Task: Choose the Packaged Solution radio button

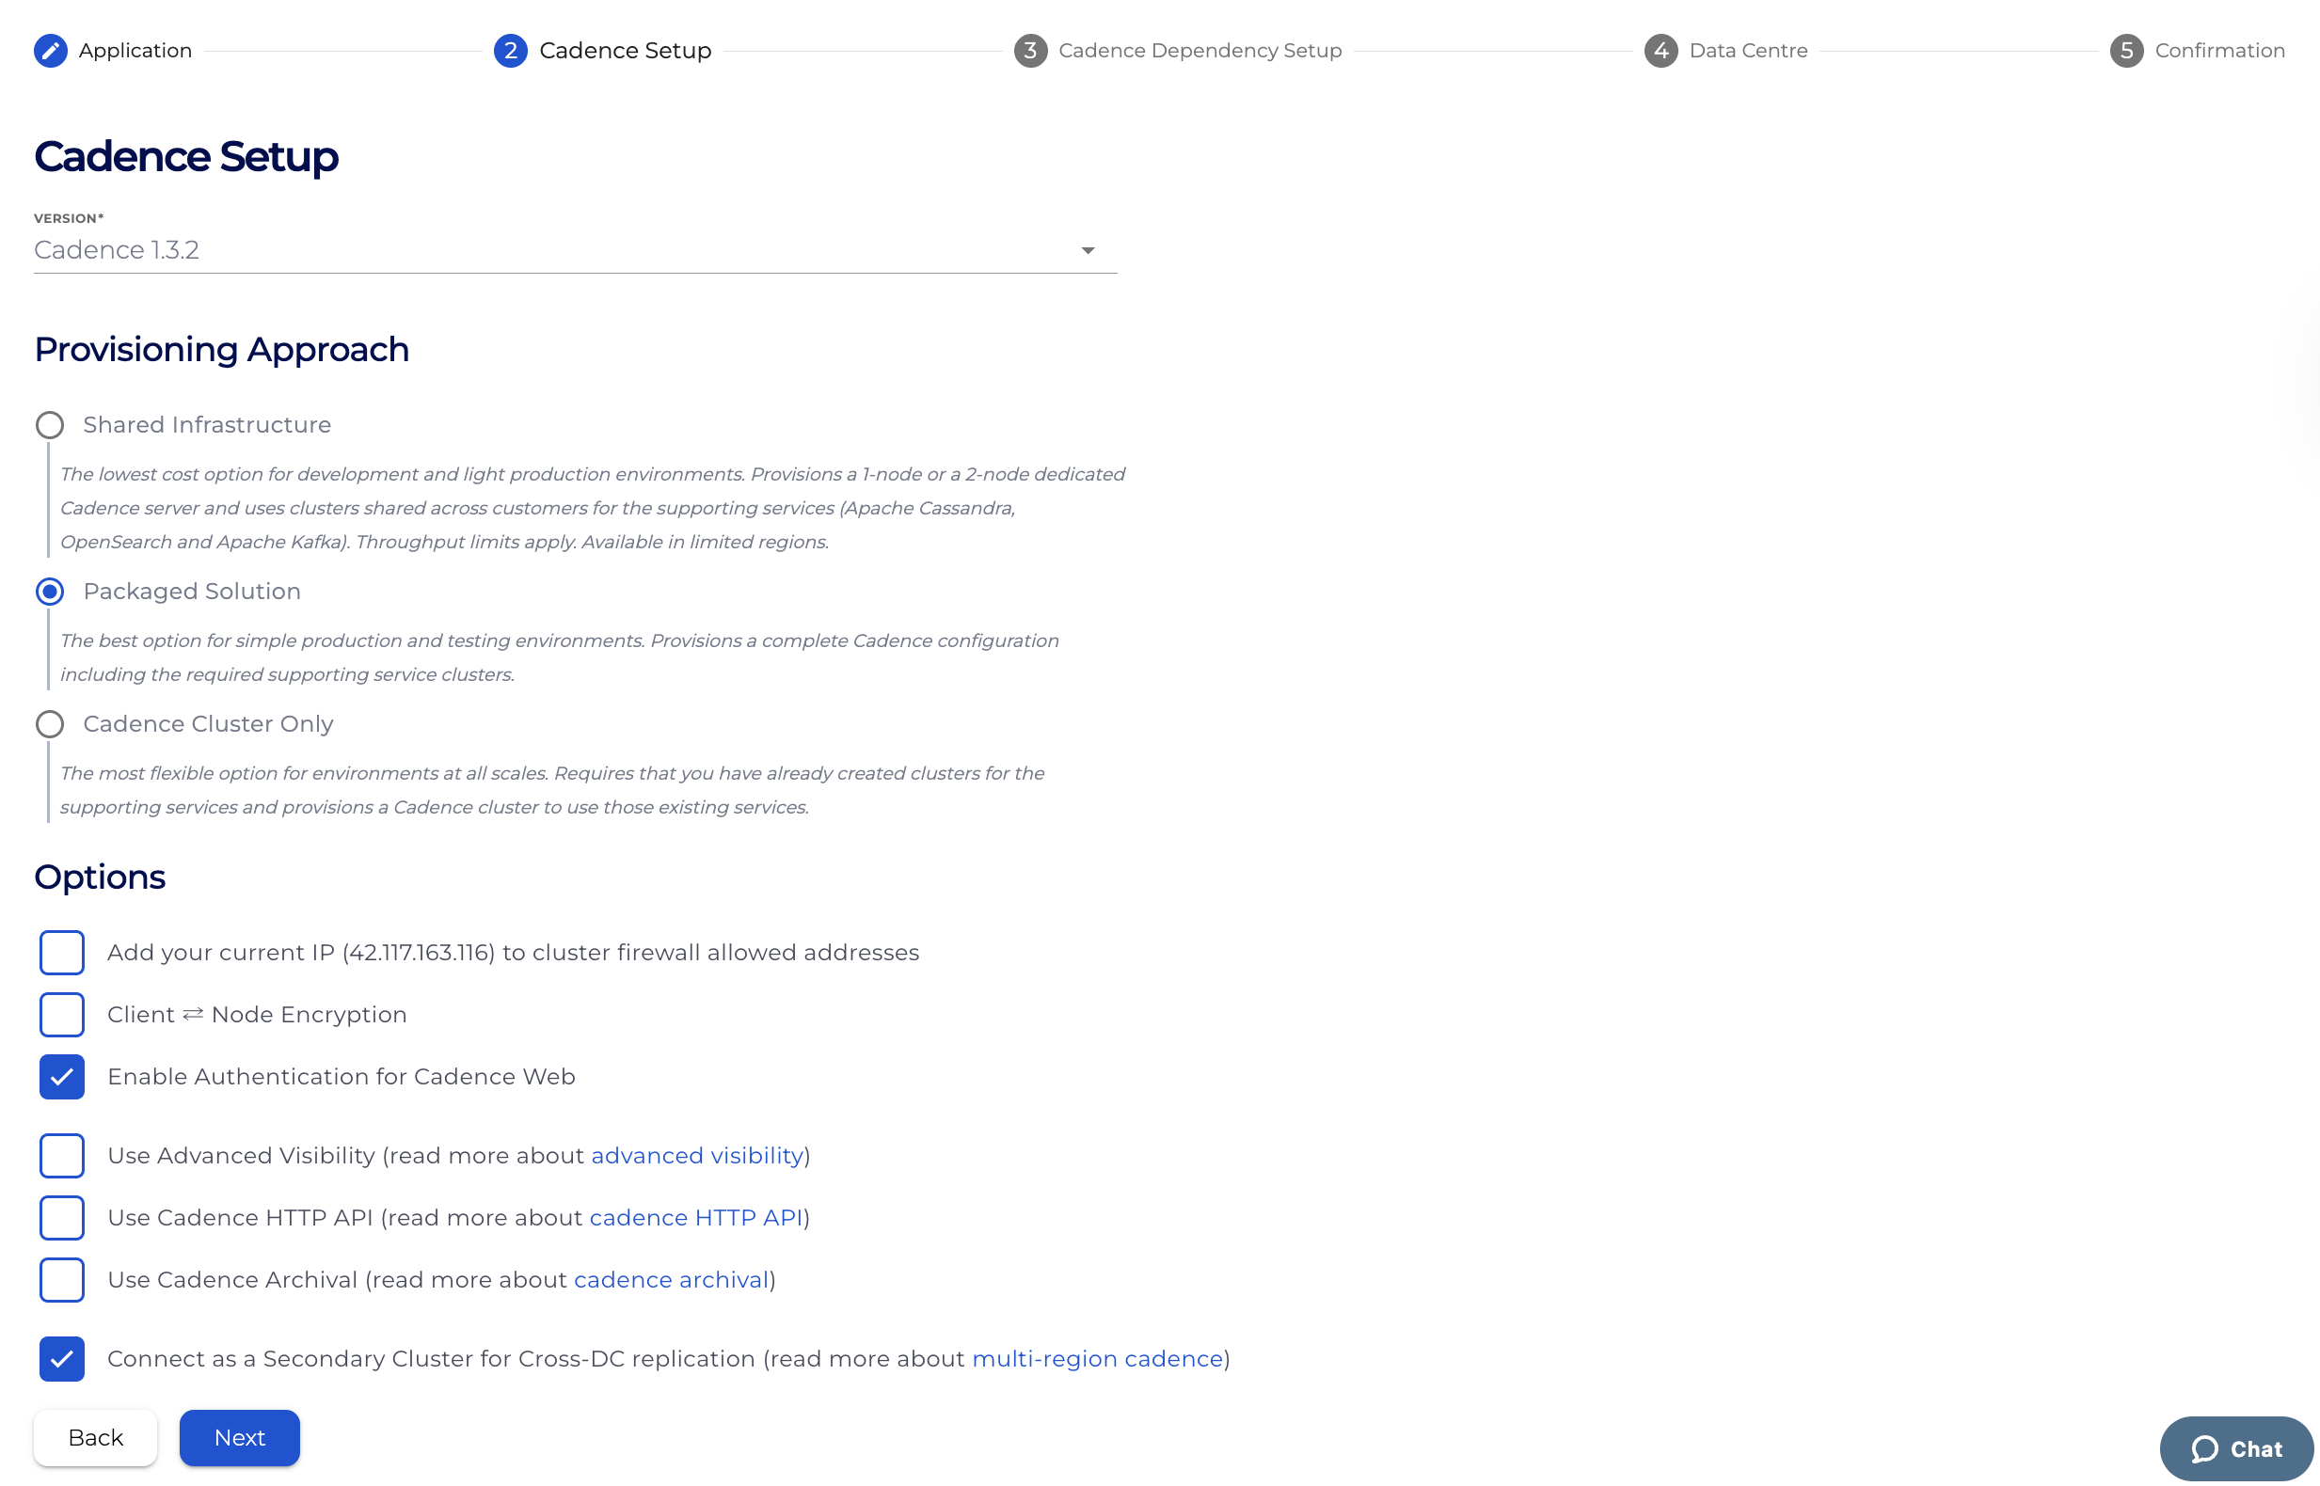Action: (x=50, y=592)
